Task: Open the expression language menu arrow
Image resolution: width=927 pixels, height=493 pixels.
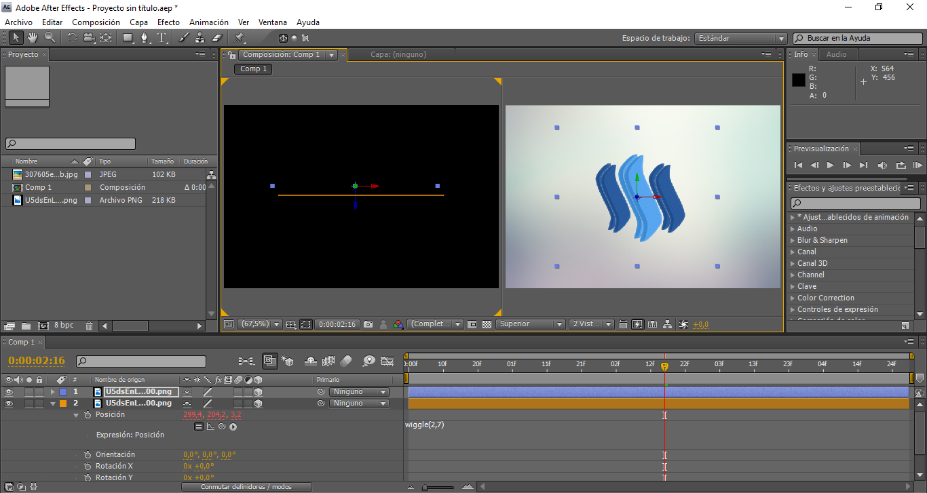Action: tap(233, 427)
